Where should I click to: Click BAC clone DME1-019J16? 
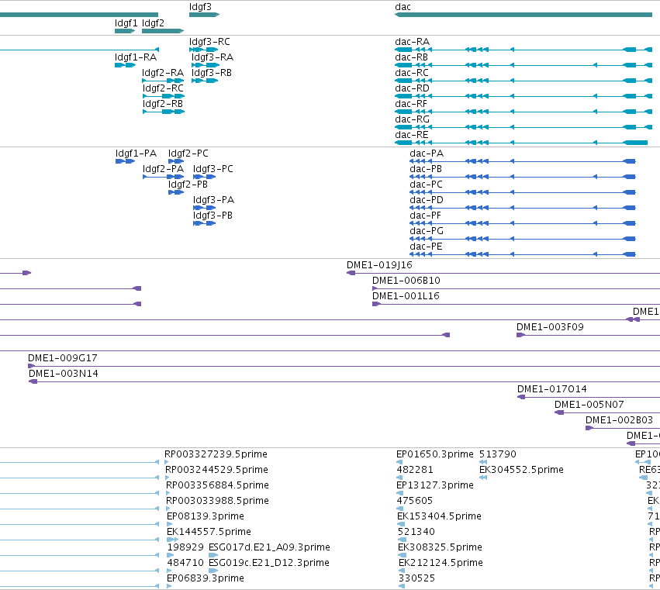(503, 273)
